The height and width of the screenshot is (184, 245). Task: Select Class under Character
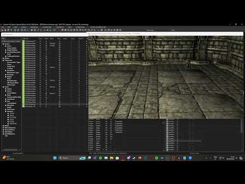(9, 64)
